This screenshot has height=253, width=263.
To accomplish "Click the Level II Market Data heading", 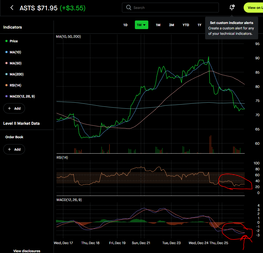I will click(22, 123).
